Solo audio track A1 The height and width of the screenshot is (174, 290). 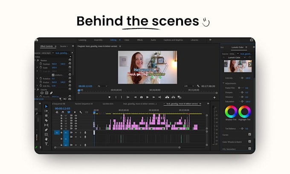click(81, 132)
